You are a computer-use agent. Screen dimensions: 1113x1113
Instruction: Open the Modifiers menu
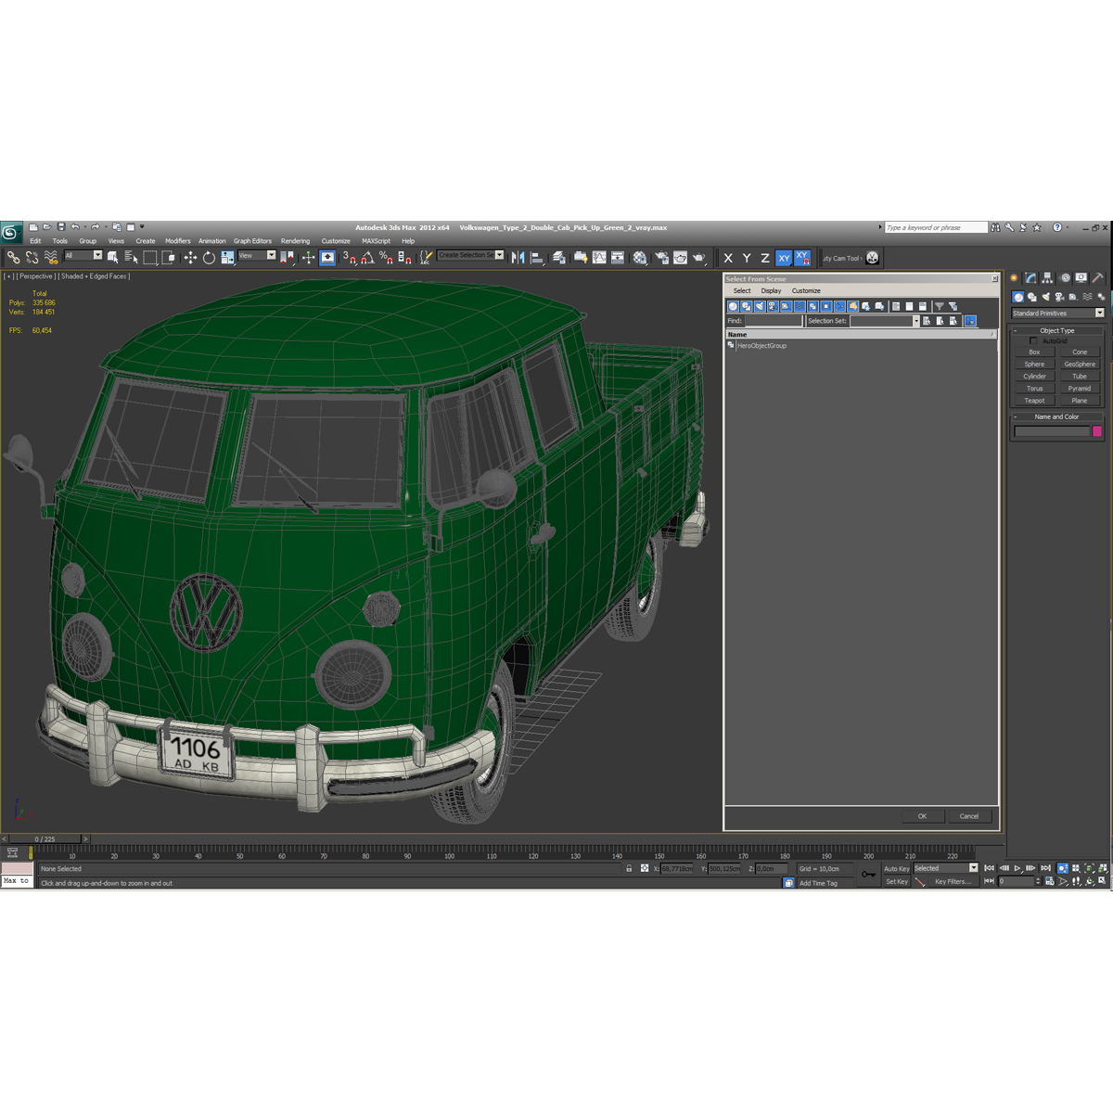click(178, 241)
